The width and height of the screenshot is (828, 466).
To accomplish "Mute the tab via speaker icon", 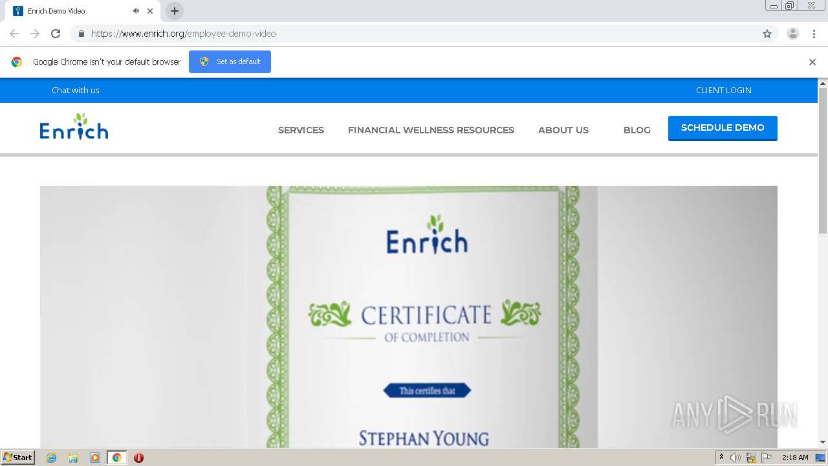I will (x=136, y=11).
